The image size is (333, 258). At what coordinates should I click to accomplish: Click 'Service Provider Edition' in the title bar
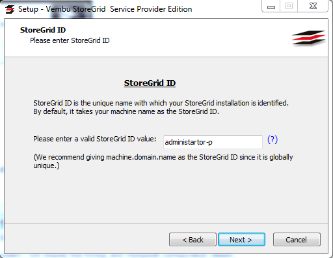pos(151,9)
